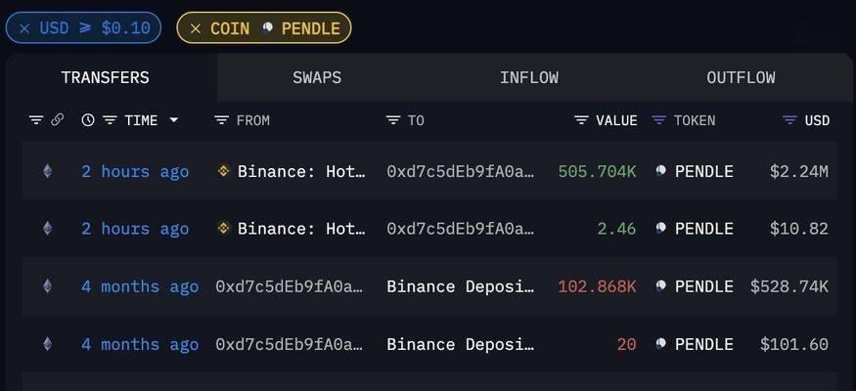The width and height of the screenshot is (856, 391).
Task: Click the clock icon beside TIME header
Action: pyautogui.click(x=87, y=120)
